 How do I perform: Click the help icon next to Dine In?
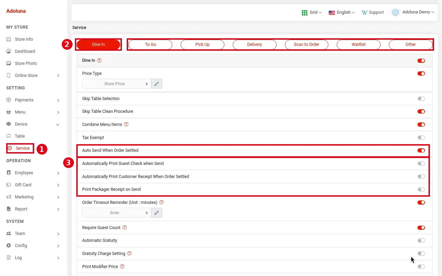coord(99,60)
